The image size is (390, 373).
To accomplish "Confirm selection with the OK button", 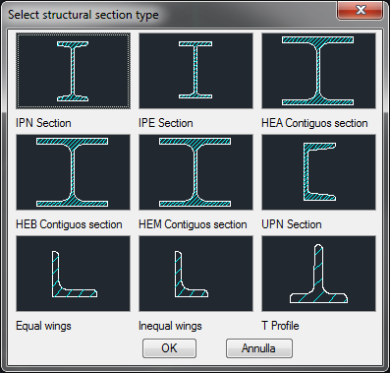I will click(169, 348).
